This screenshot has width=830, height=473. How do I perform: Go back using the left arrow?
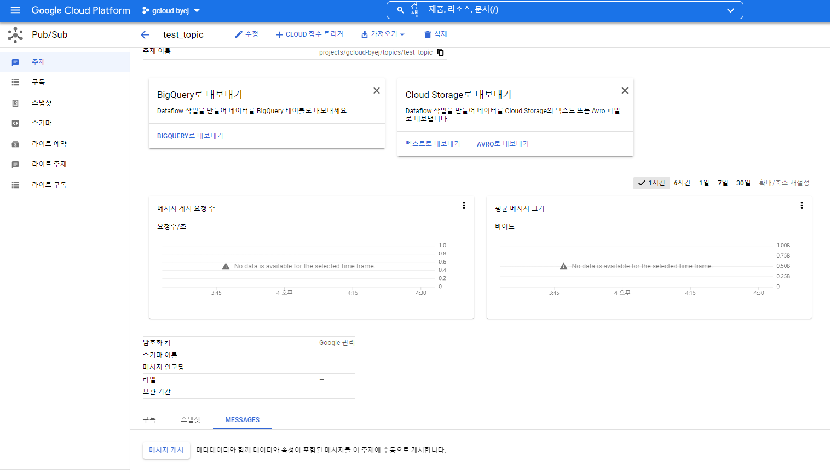145,34
